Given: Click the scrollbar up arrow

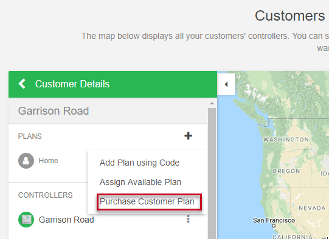Looking at the screenshot, I should click(x=212, y=103).
